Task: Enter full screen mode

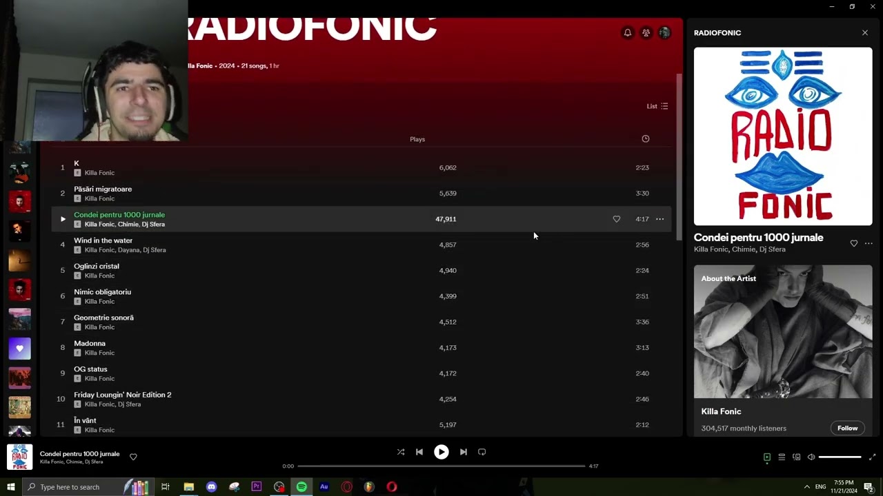Action: (872, 457)
